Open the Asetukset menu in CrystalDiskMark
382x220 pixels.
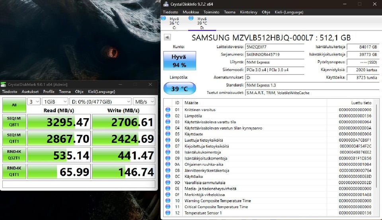tap(30, 92)
